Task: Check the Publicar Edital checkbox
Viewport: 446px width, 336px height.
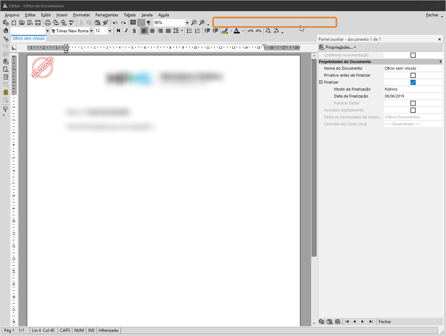Action: tap(413, 103)
